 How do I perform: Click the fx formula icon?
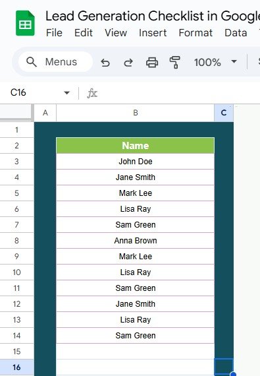point(92,93)
